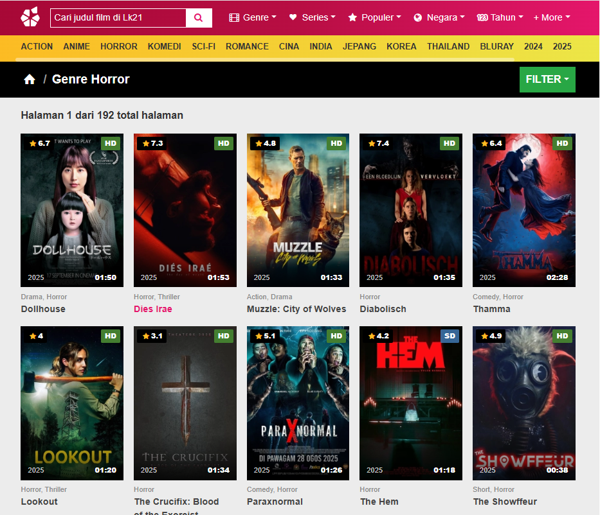
Task: Open the Dies Irae poster
Action: pyautogui.click(x=185, y=210)
